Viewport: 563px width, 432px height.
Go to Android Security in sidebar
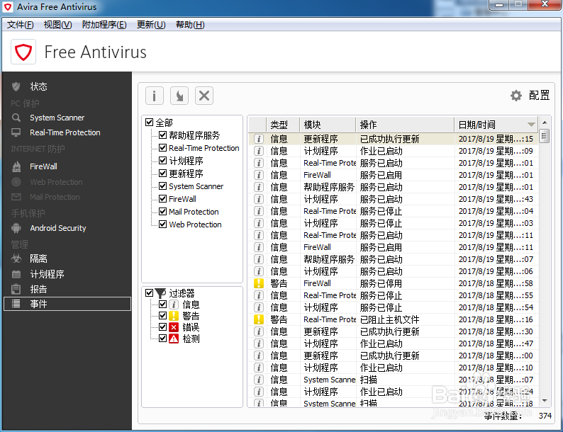click(x=58, y=228)
